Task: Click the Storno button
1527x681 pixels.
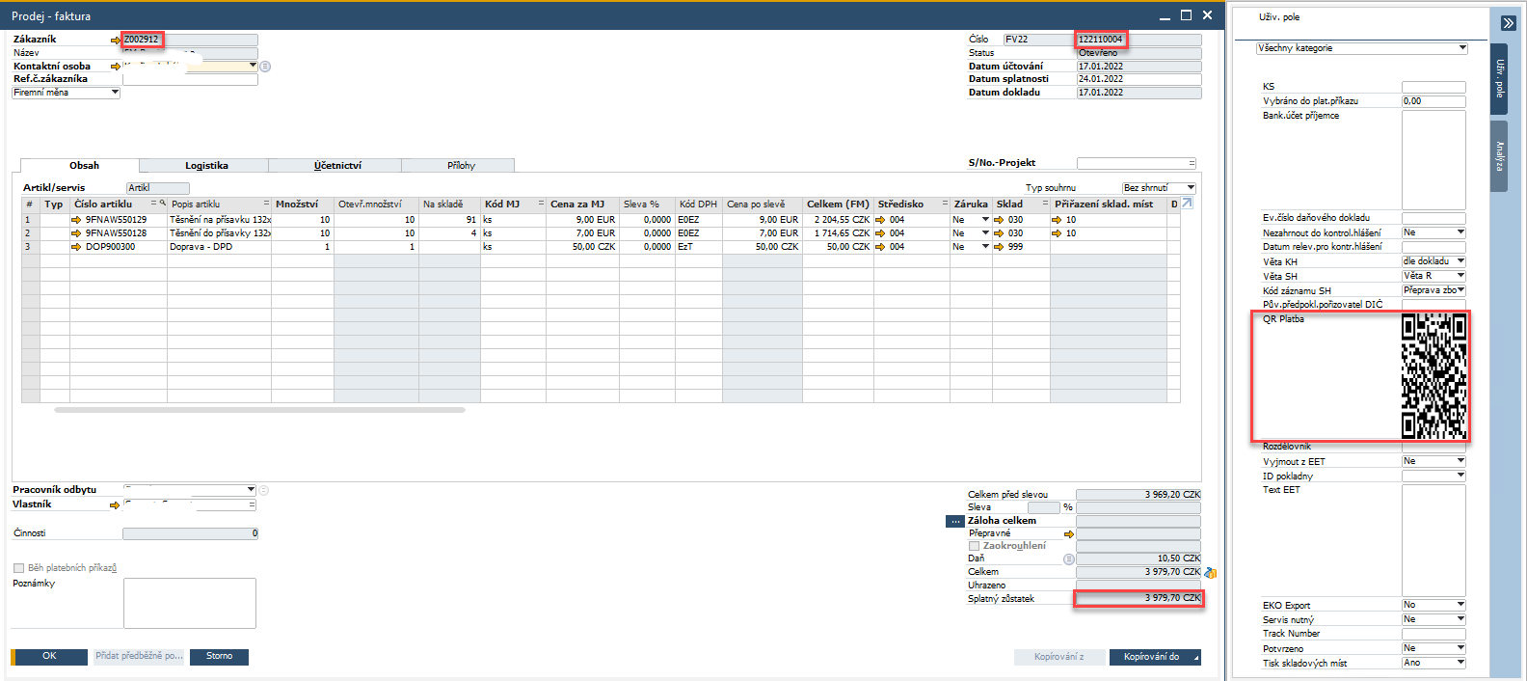Action: point(219,657)
